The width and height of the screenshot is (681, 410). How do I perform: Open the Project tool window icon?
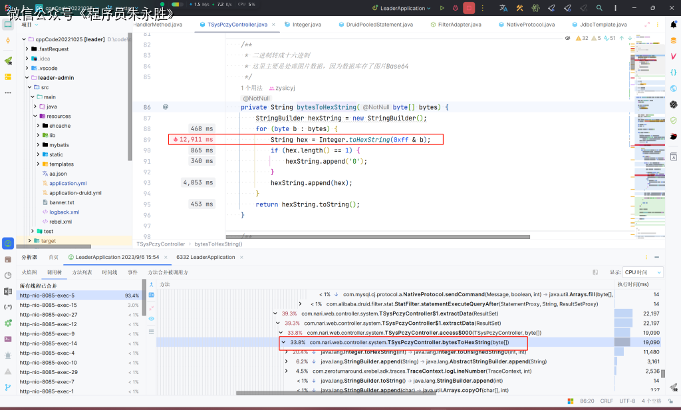(8, 25)
